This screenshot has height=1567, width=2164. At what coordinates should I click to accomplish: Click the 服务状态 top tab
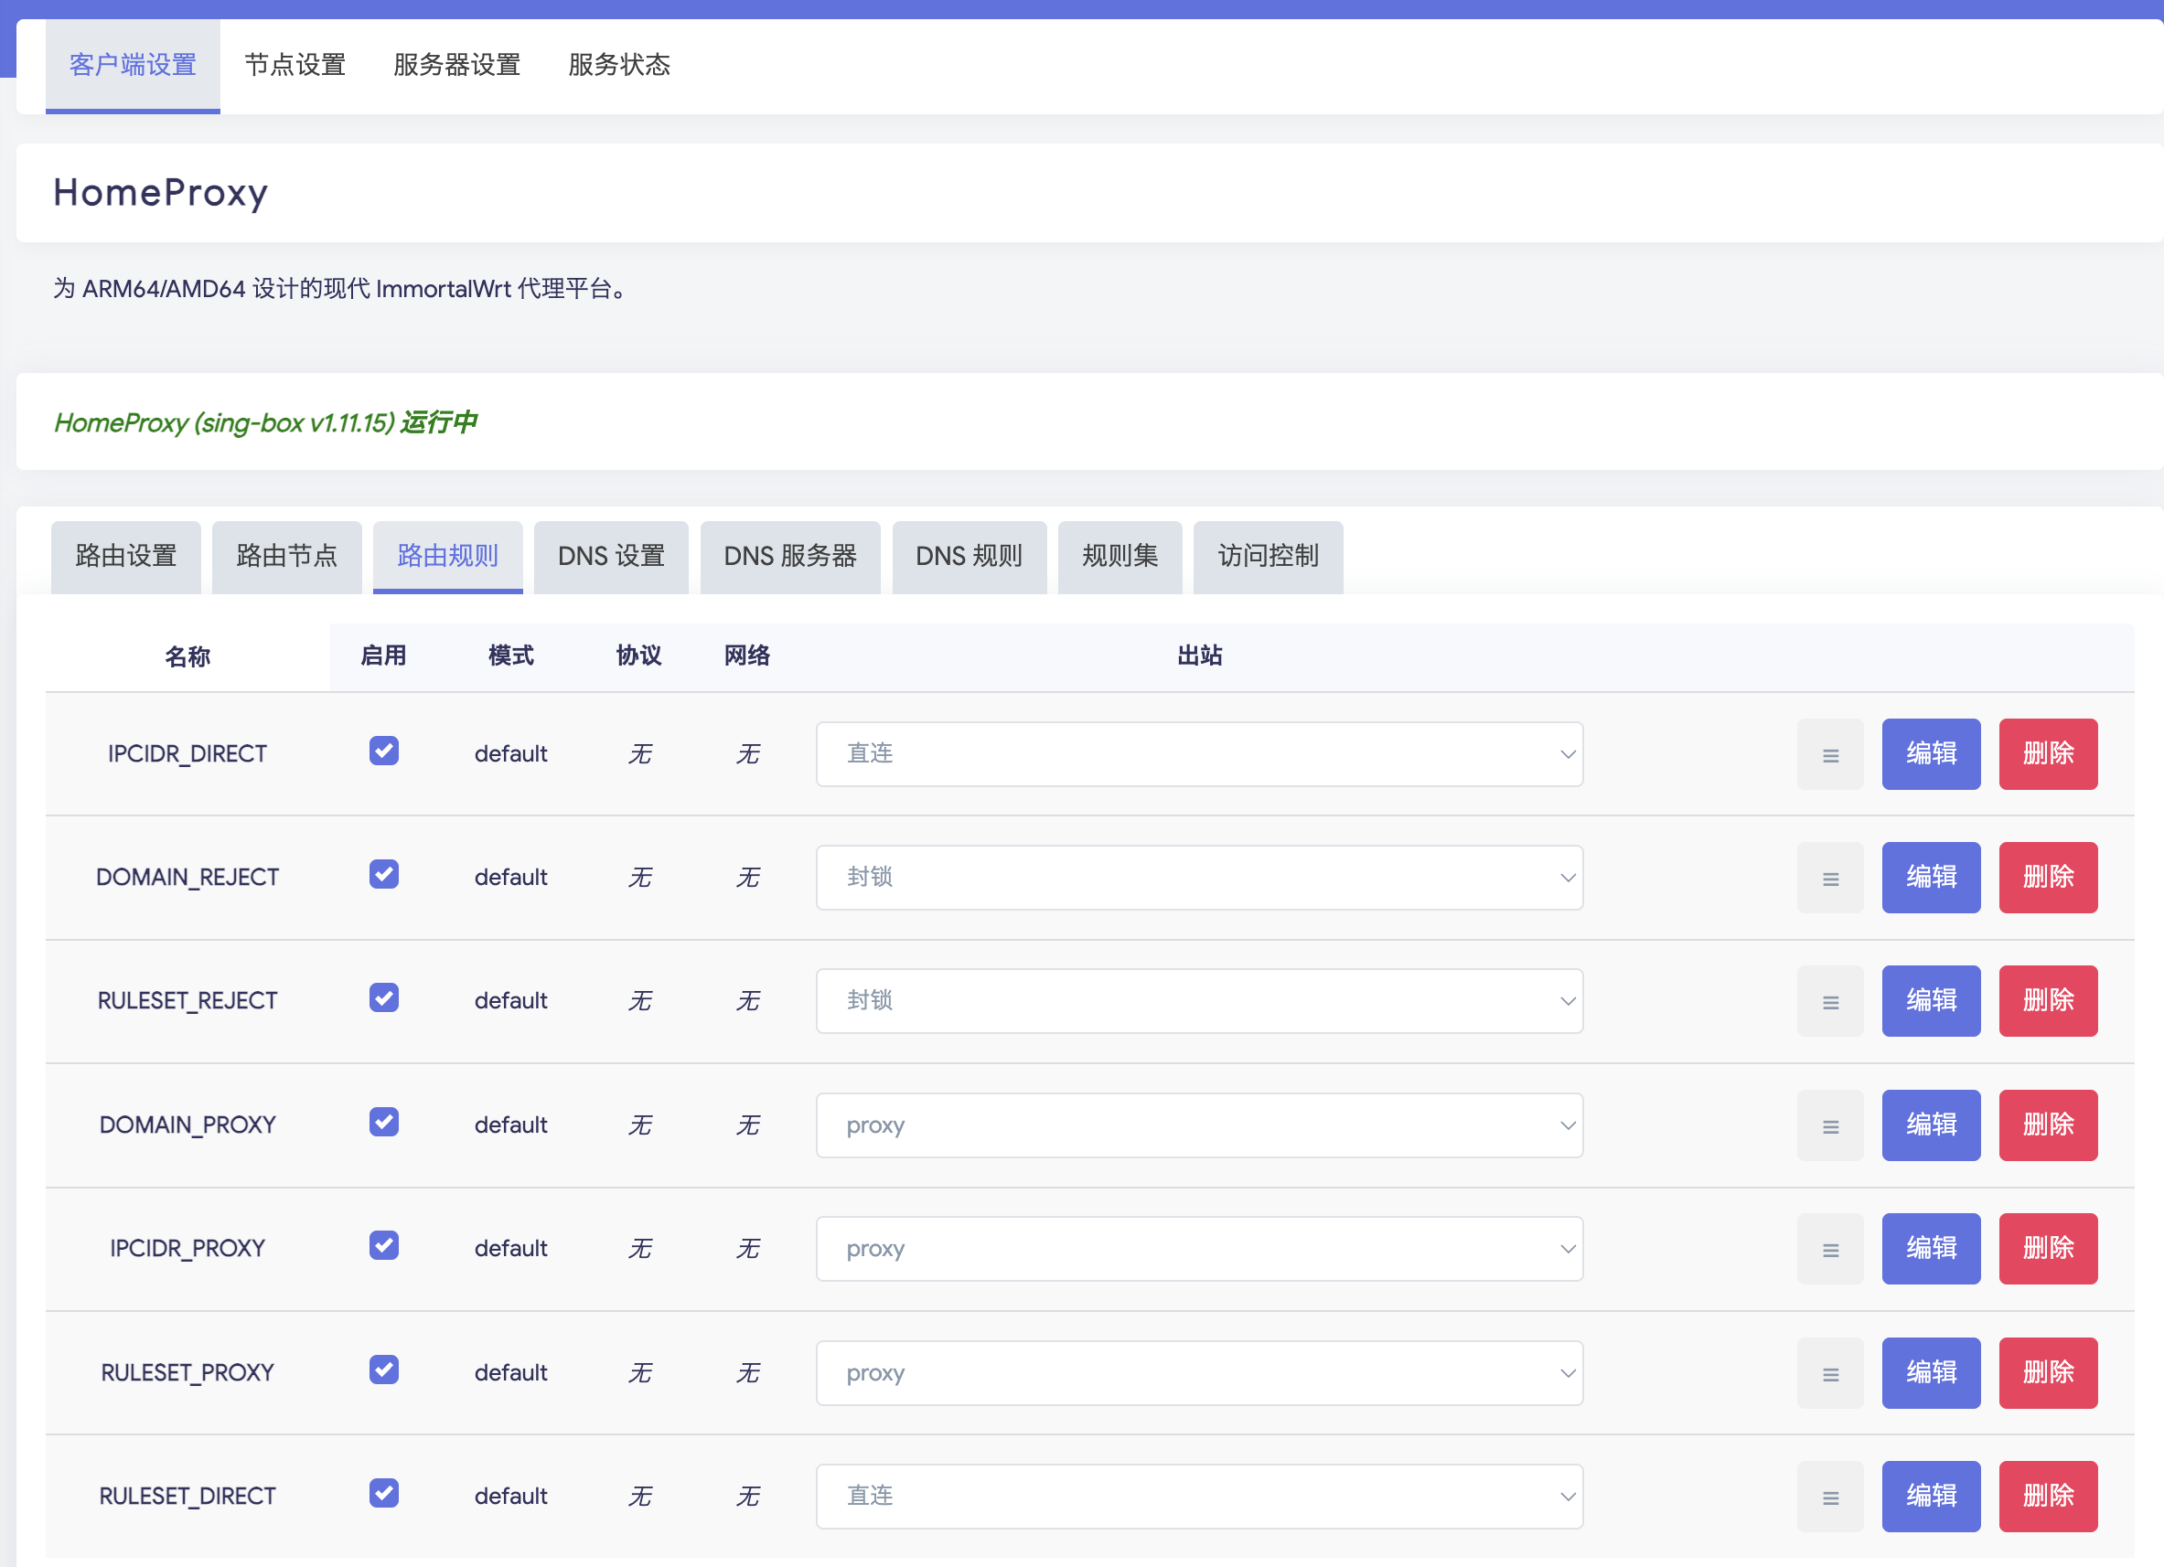(618, 65)
